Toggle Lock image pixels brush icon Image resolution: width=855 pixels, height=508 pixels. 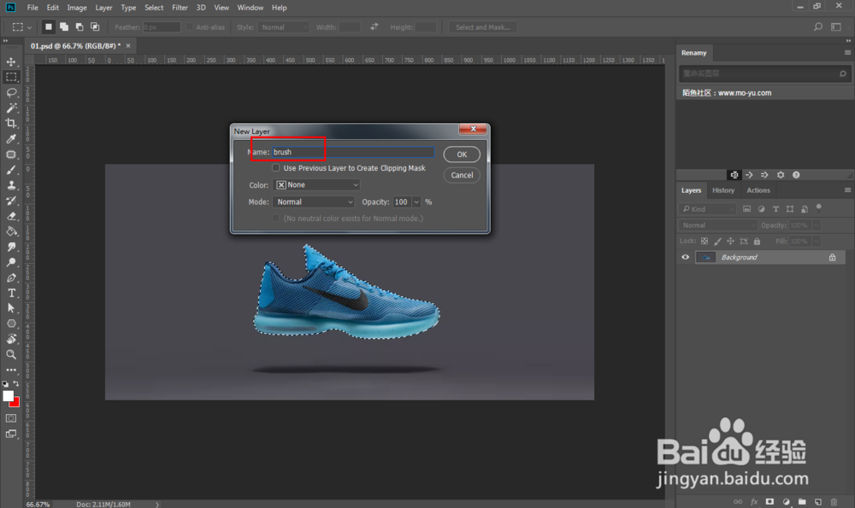[x=717, y=241]
